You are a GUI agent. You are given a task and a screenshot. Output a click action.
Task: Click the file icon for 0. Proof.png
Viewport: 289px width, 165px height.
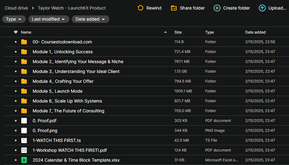coord(24,131)
